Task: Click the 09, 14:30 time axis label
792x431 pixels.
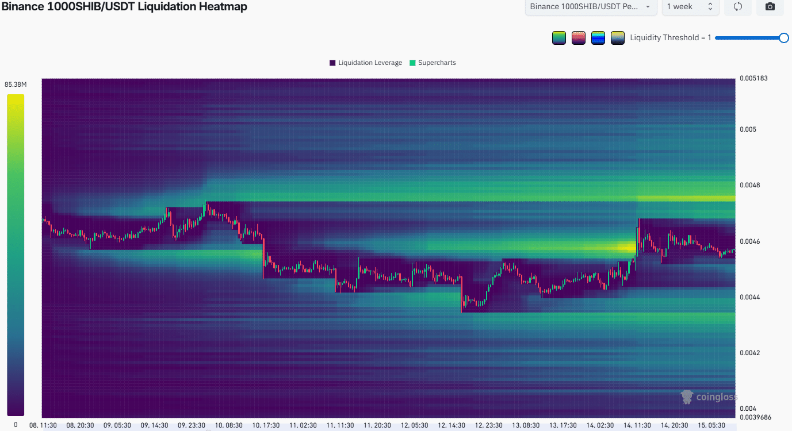Action: click(x=154, y=425)
